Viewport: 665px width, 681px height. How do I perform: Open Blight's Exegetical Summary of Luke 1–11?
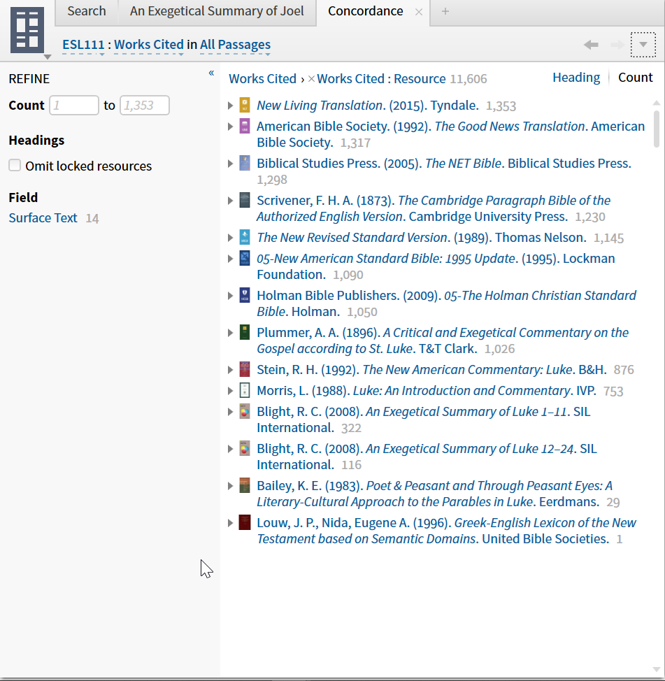(x=424, y=419)
